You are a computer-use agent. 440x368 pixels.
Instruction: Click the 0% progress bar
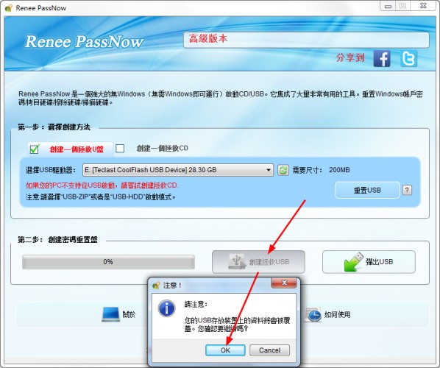click(x=108, y=262)
